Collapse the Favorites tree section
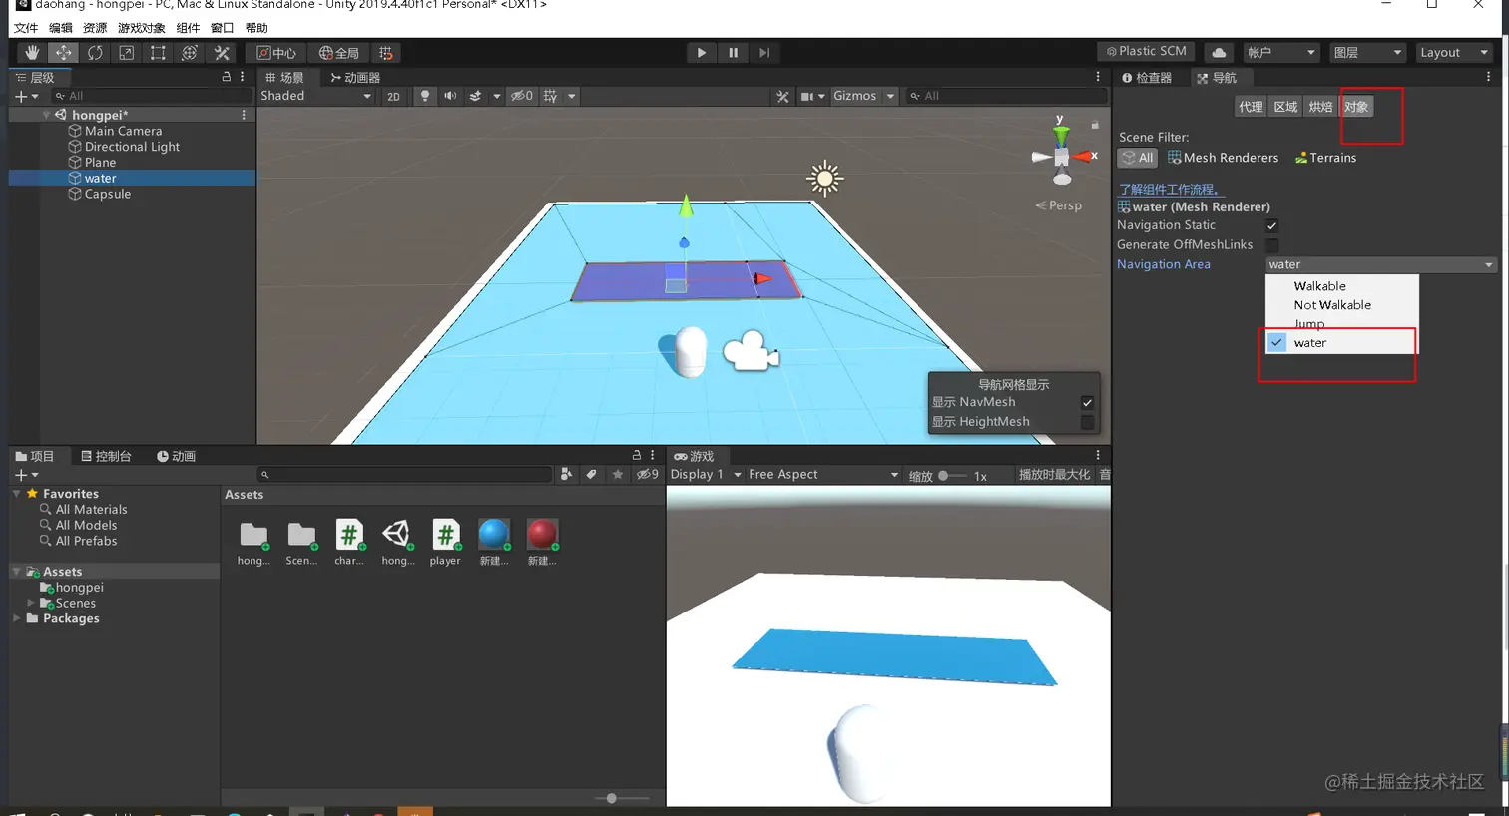1509x816 pixels. click(17, 494)
